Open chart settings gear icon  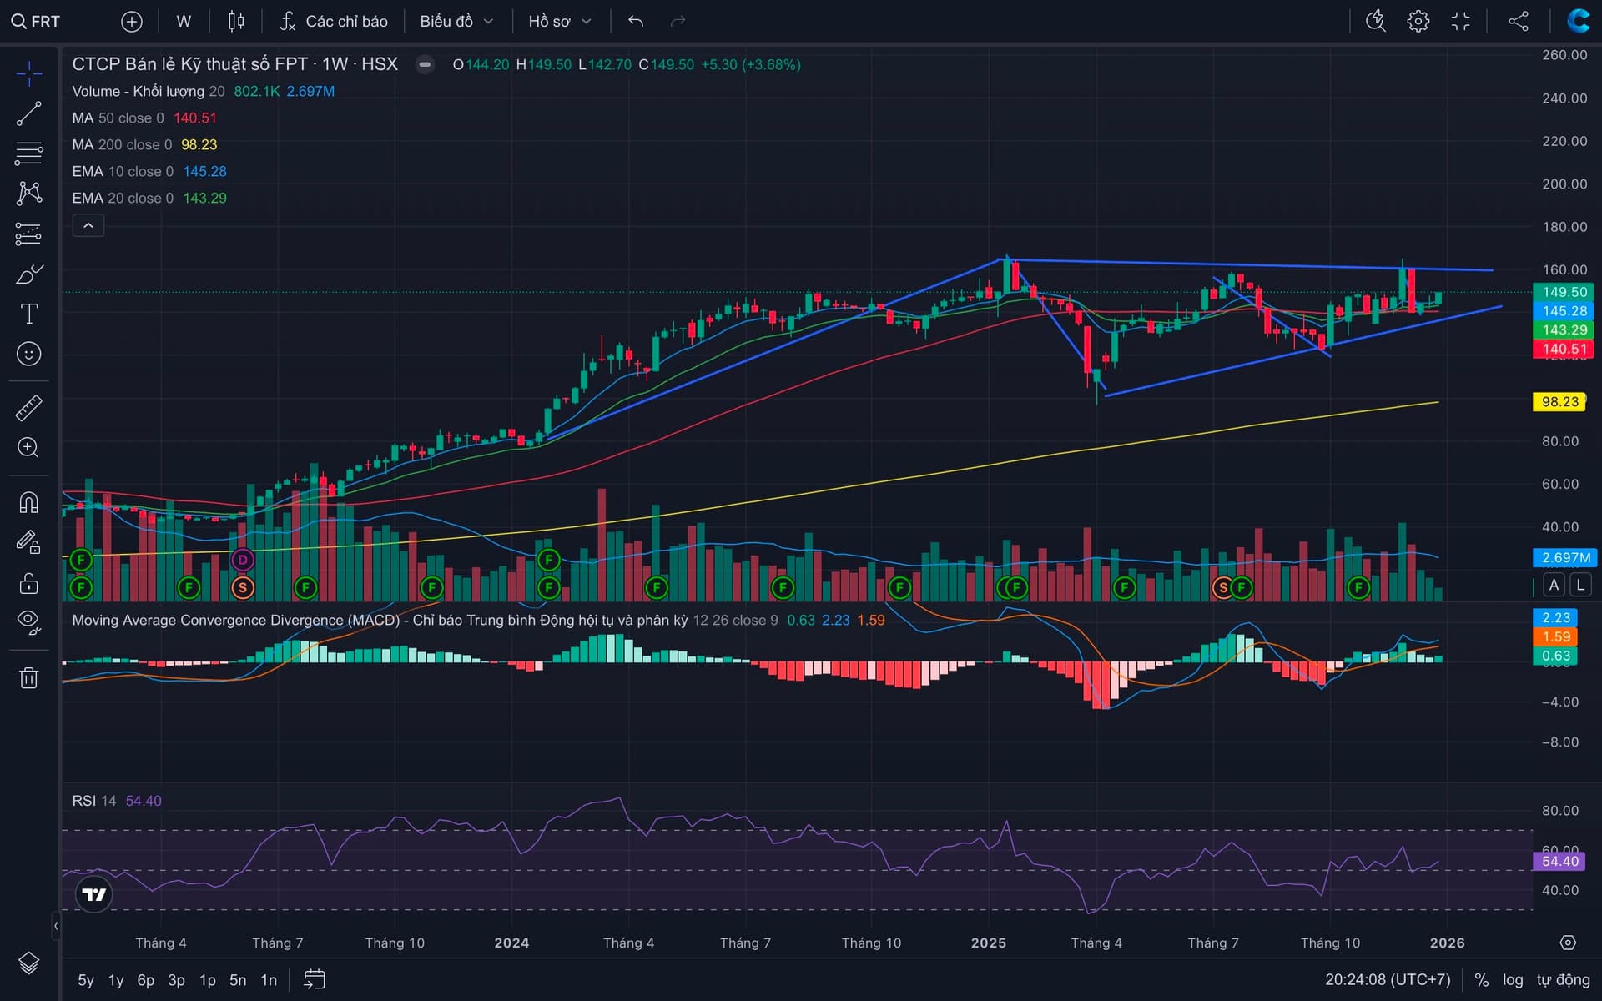point(1418,22)
